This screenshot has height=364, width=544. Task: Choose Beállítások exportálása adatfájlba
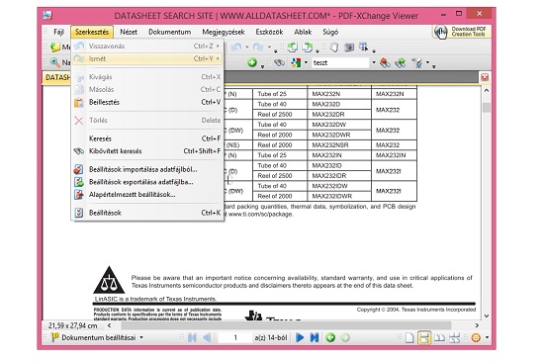(x=147, y=182)
